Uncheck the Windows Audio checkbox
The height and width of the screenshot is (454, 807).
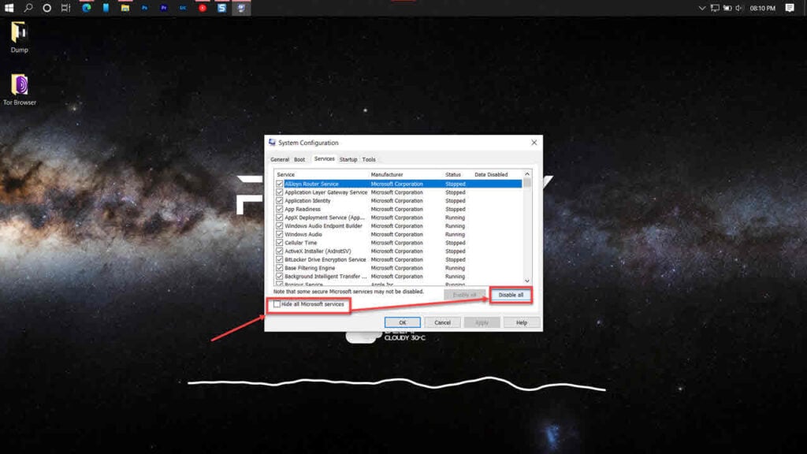[280, 234]
